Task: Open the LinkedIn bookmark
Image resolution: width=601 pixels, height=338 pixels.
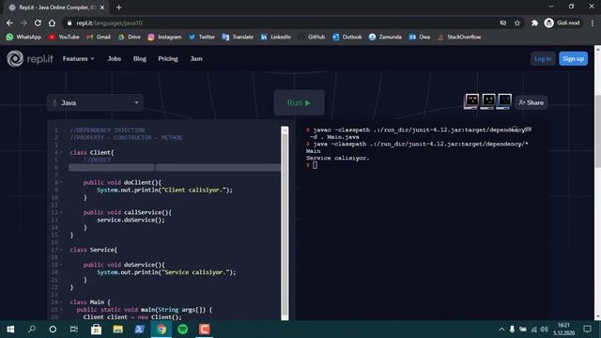Action: pyautogui.click(x=275, y=37)
